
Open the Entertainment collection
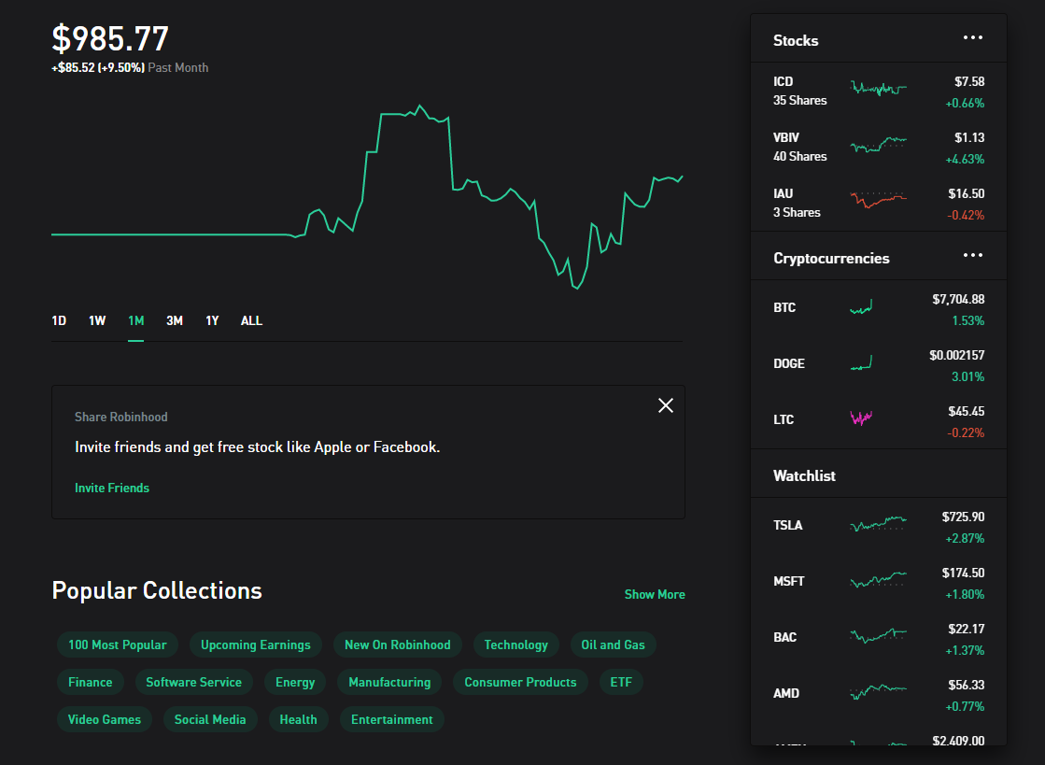[392, 719]
